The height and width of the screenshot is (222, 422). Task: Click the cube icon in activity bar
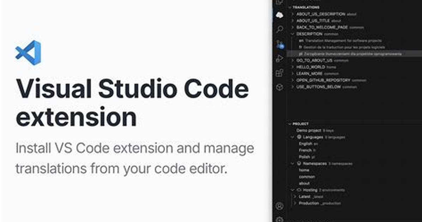[280, 87]
